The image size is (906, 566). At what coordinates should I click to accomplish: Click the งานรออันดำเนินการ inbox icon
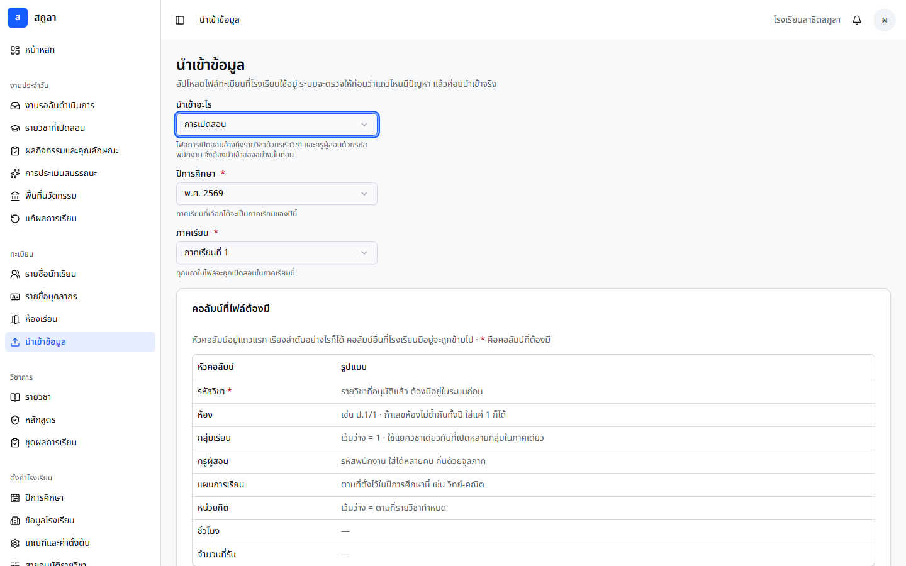click(15, 106)
